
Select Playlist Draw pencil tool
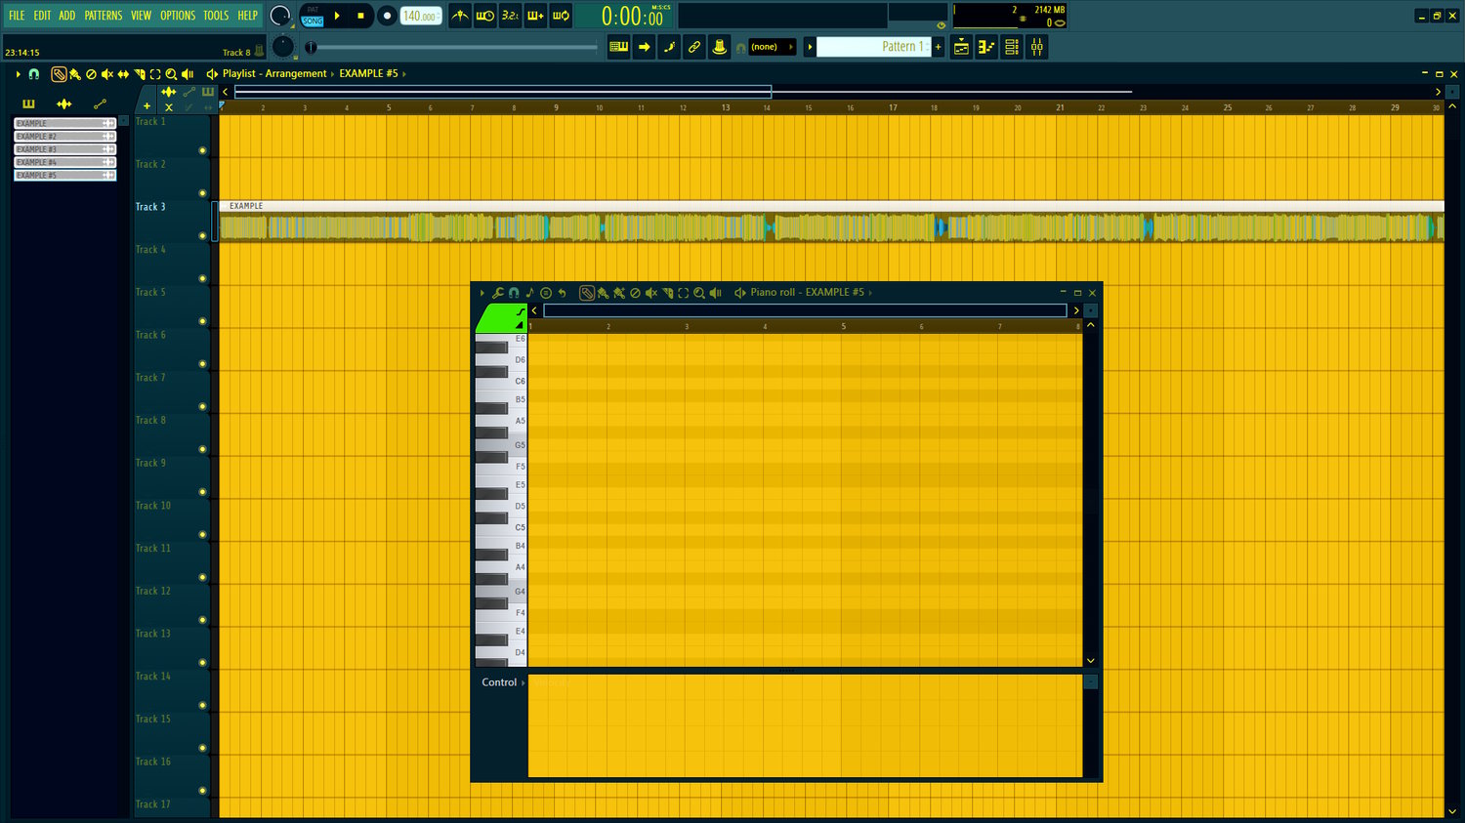coord(59,74)
